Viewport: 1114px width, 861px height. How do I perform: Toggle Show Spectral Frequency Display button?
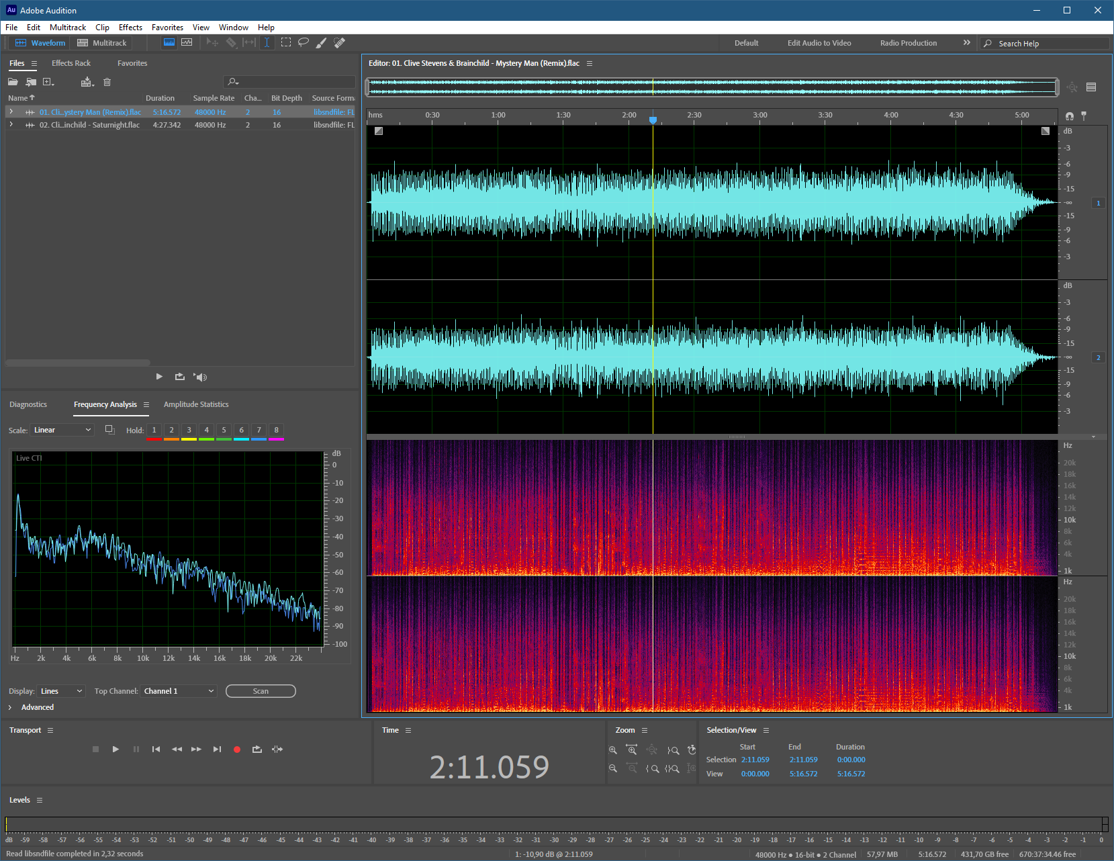pyautogui.click(x=169, y=42)
